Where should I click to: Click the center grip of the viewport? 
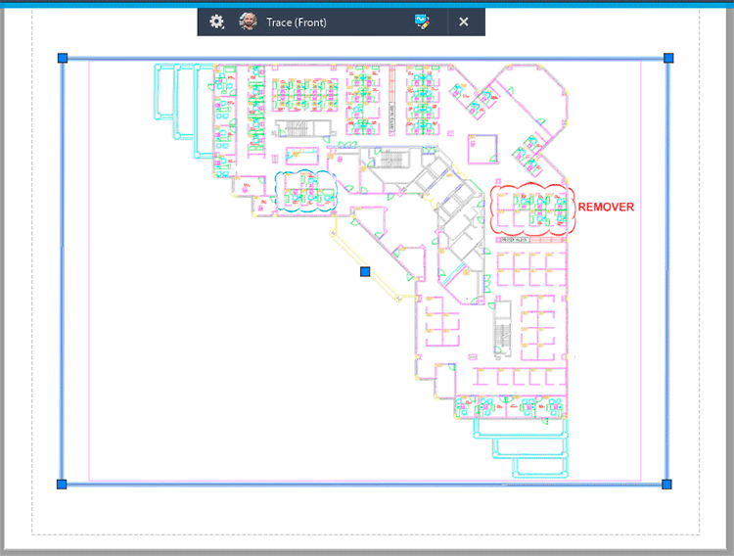click(365, 272)
